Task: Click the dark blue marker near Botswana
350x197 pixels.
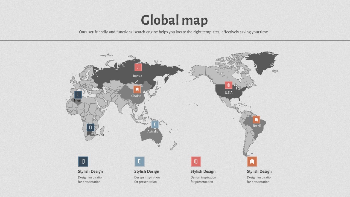Action: coord(91,128)
